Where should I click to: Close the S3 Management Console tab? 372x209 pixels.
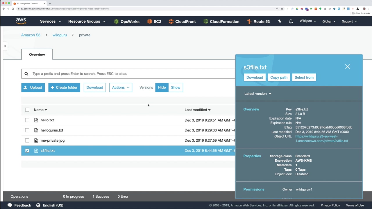point(44,3)
